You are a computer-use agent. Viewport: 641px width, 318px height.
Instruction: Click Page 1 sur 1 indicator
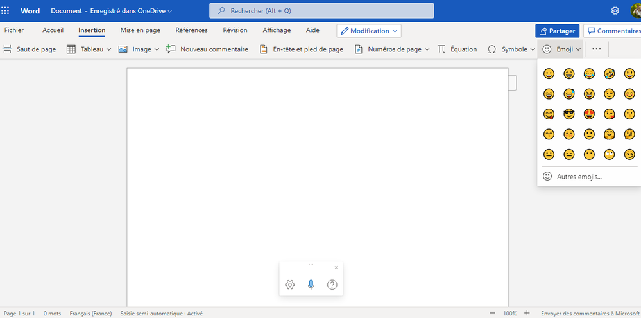pos(19,314)
